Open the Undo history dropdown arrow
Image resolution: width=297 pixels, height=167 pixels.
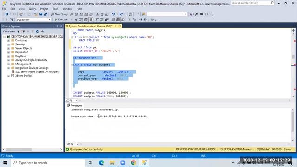pos(117,14)
